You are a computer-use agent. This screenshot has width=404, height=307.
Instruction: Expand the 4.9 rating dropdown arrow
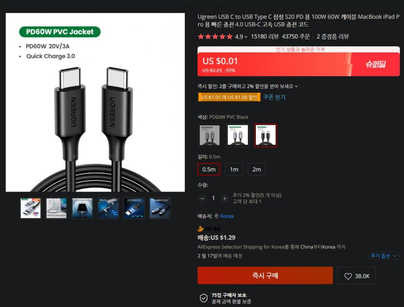[246, 37]
